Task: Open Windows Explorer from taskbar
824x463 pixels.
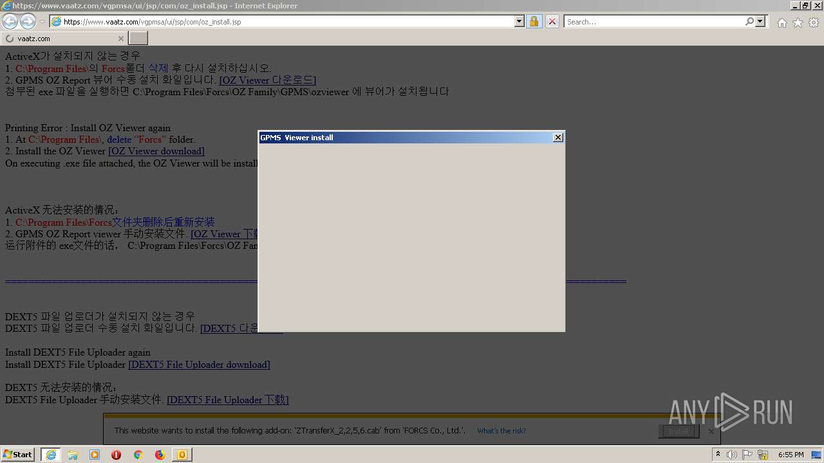Action: [73, 455]
